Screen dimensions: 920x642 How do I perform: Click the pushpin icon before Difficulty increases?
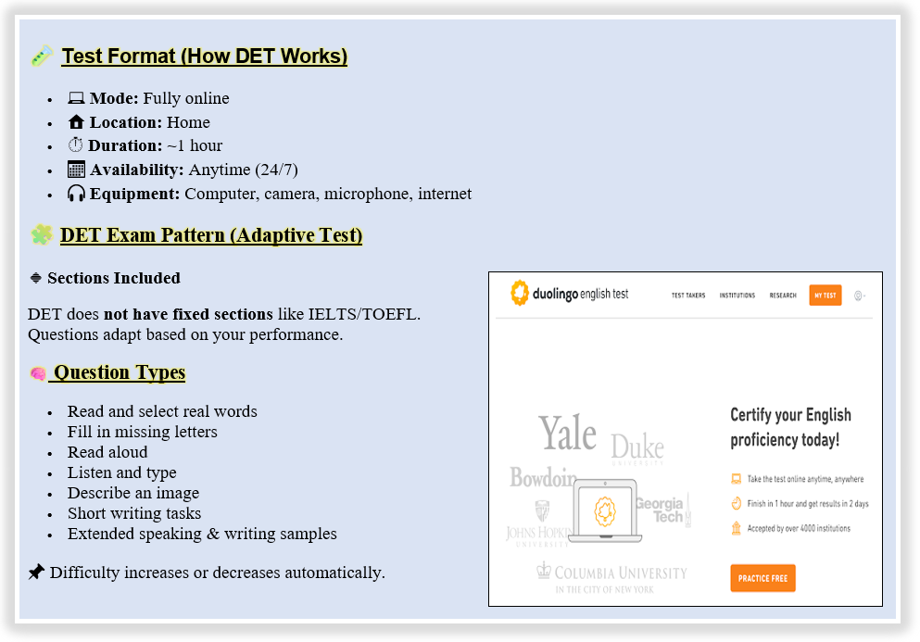[x=36, y=573]
